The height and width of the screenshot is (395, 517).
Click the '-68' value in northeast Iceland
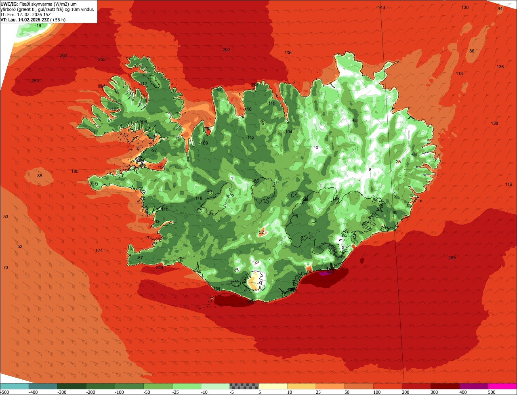(x=355, y=120)
